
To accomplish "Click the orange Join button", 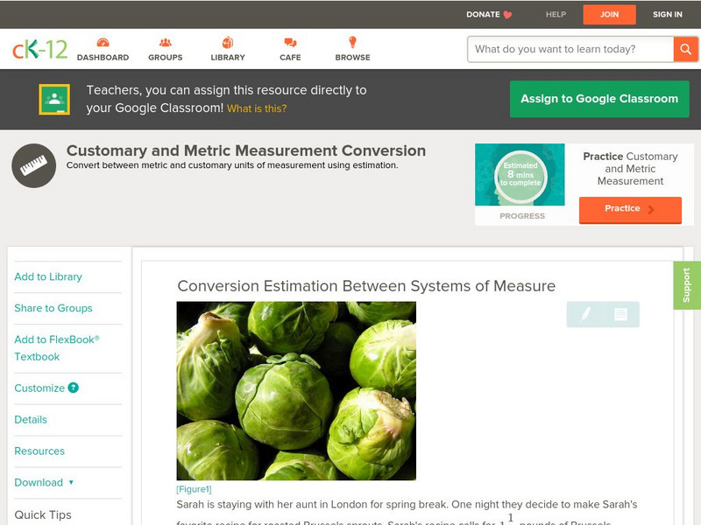I will [x=609, y=15].
